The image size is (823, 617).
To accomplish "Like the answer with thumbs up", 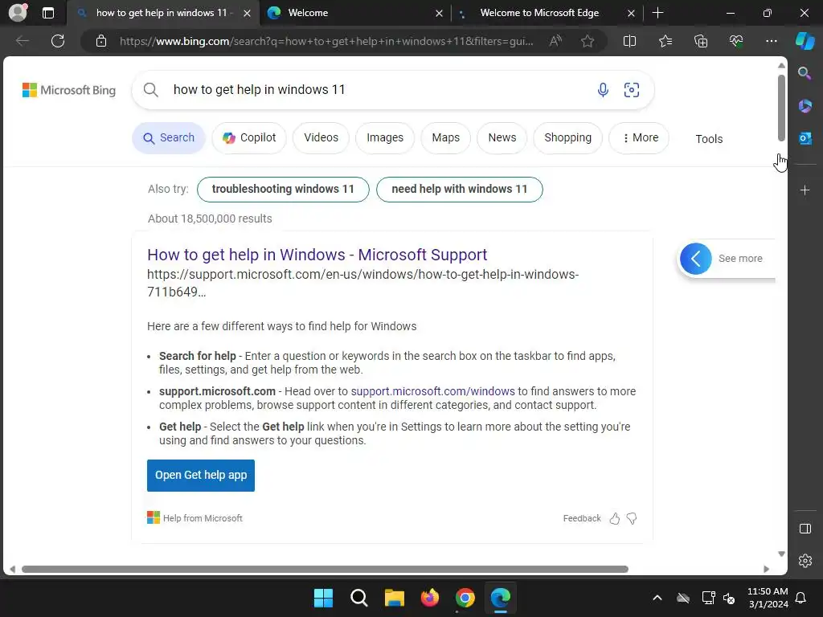I will point(615,518).
